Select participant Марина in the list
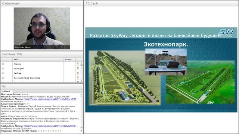The image size is (239, 134). tap(18, 64)
